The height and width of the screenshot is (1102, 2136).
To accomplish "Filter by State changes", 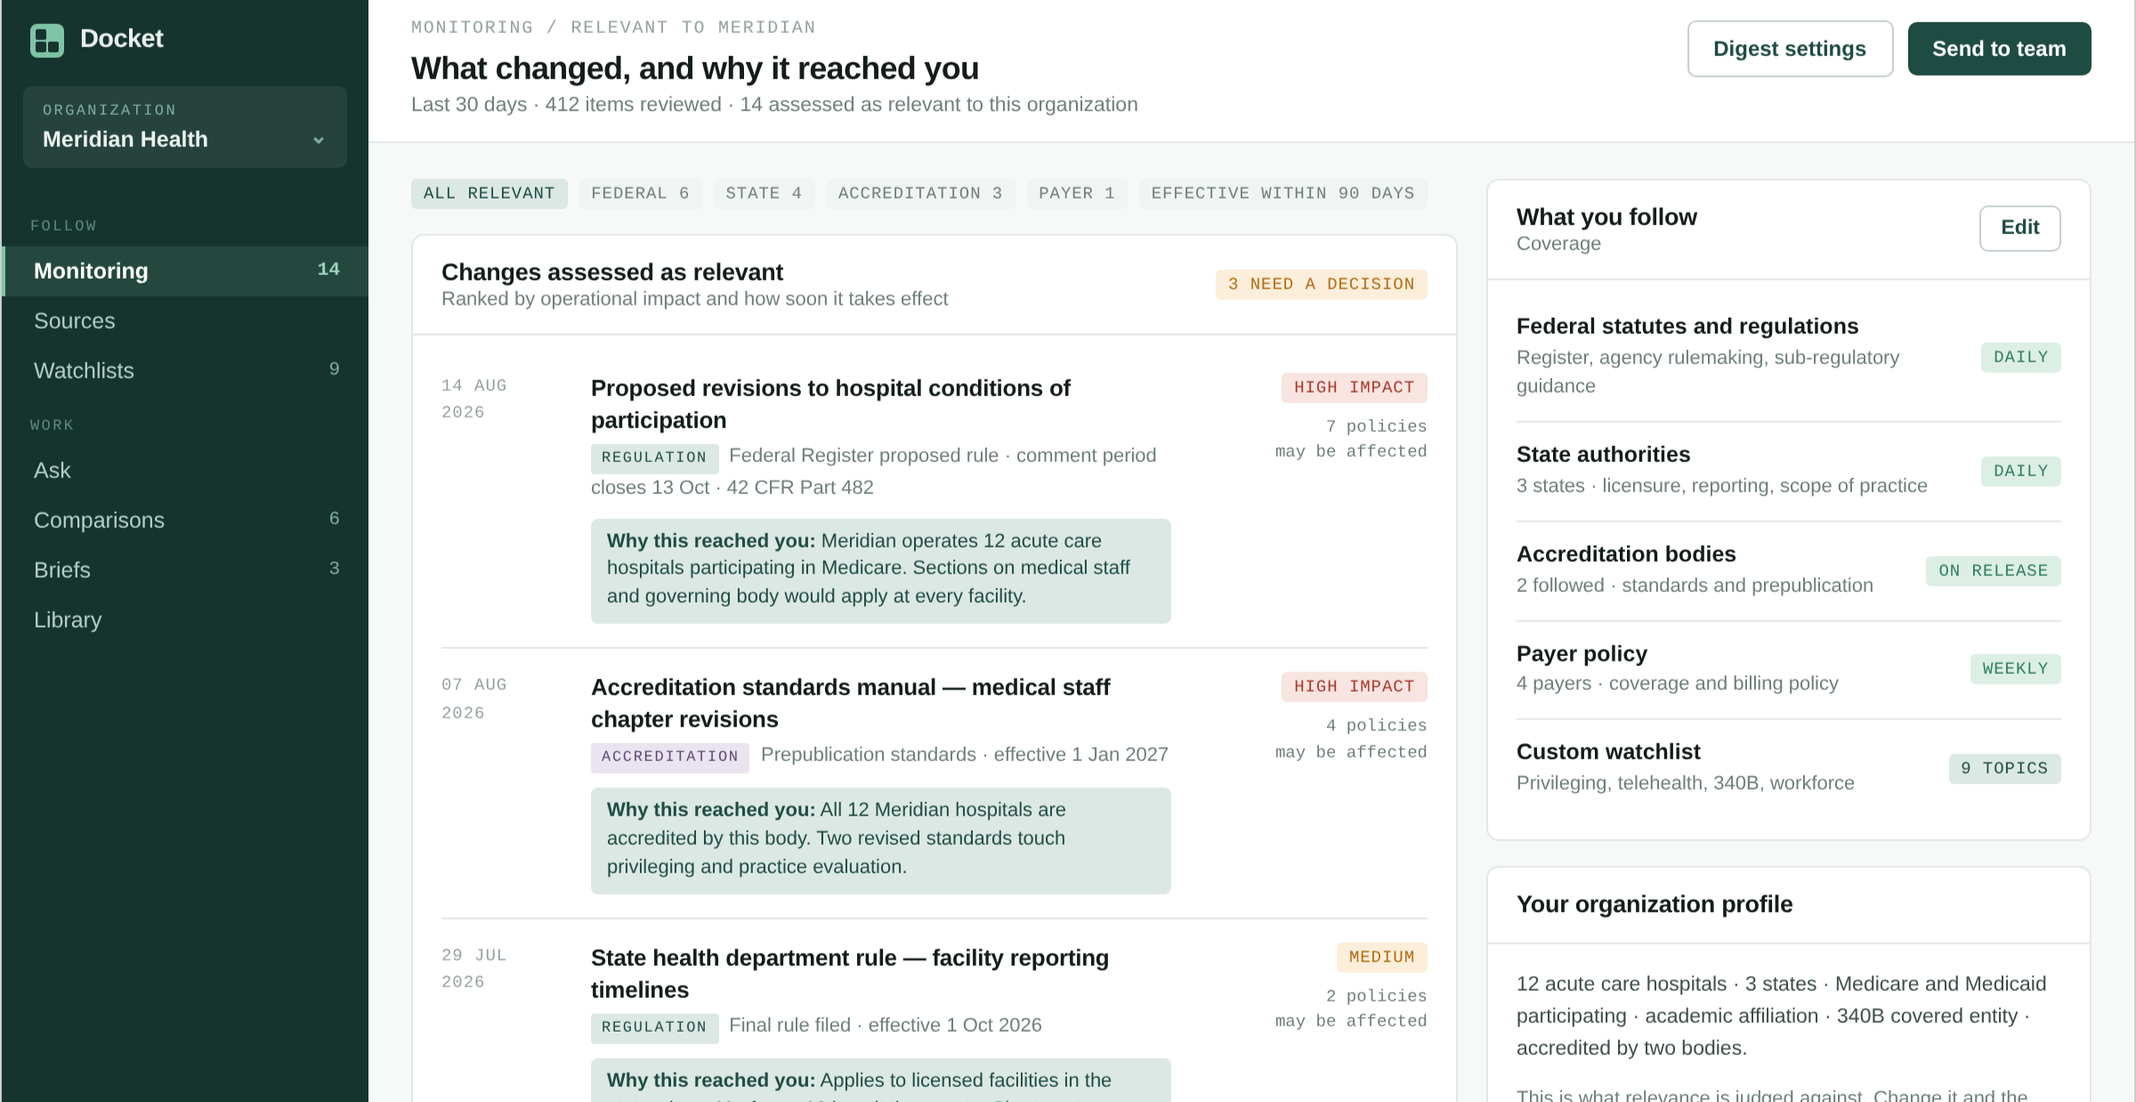I will [764, 193].
